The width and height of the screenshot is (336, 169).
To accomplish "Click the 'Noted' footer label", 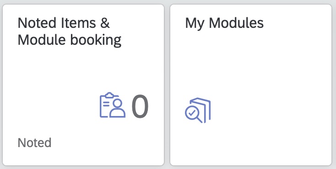I will (x=34, y=143).
